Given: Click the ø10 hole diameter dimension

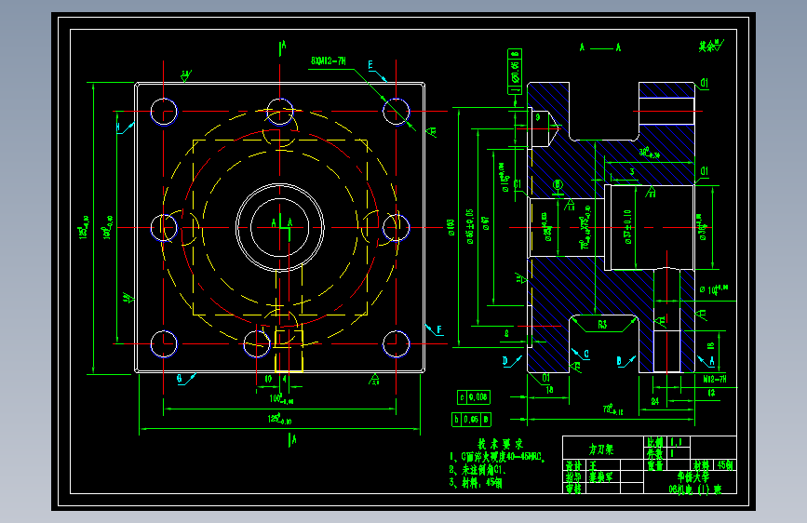Looking at the screenshot, I should coord(714,289).
